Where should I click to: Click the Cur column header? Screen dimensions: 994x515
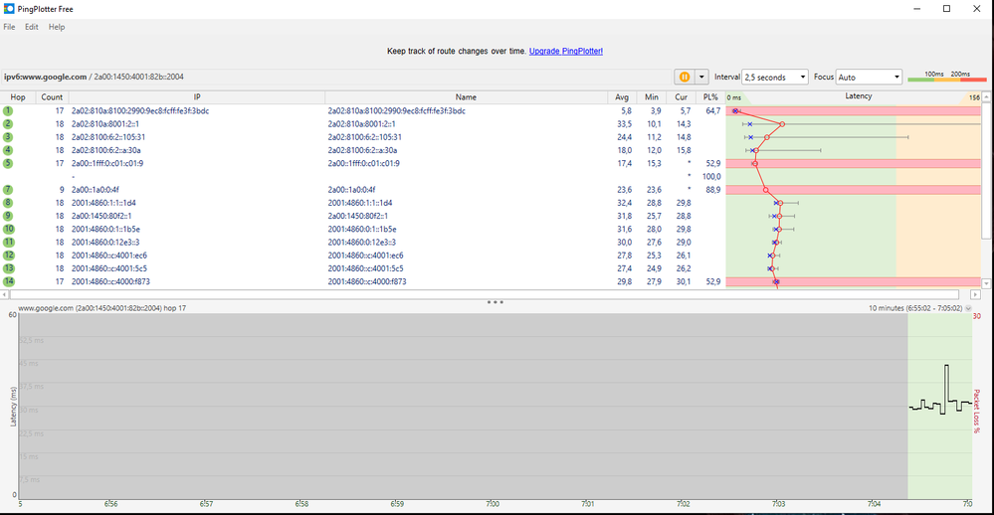pyautogui.click(x=681, y=96)
